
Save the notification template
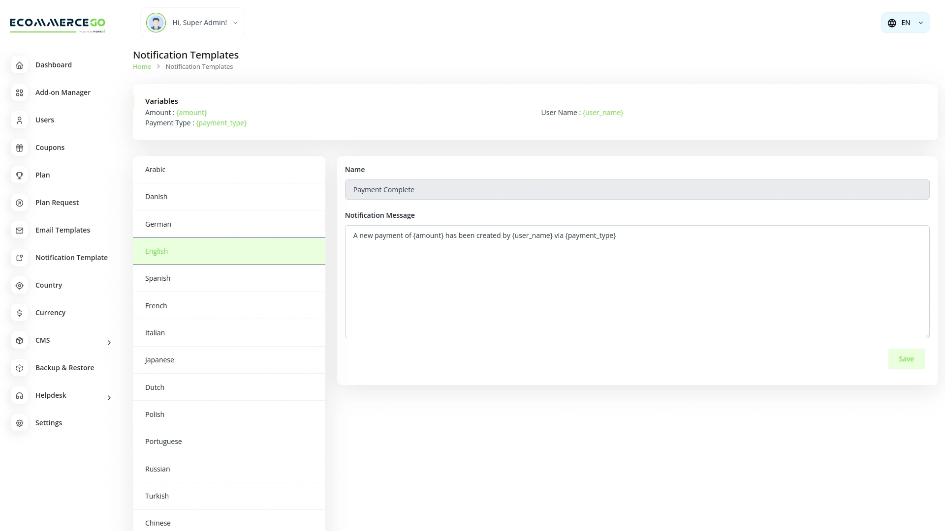pyautogui.click(x=906, y=358)
